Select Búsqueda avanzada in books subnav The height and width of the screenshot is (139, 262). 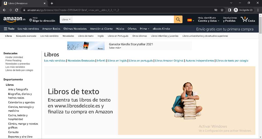pos(26,36)
